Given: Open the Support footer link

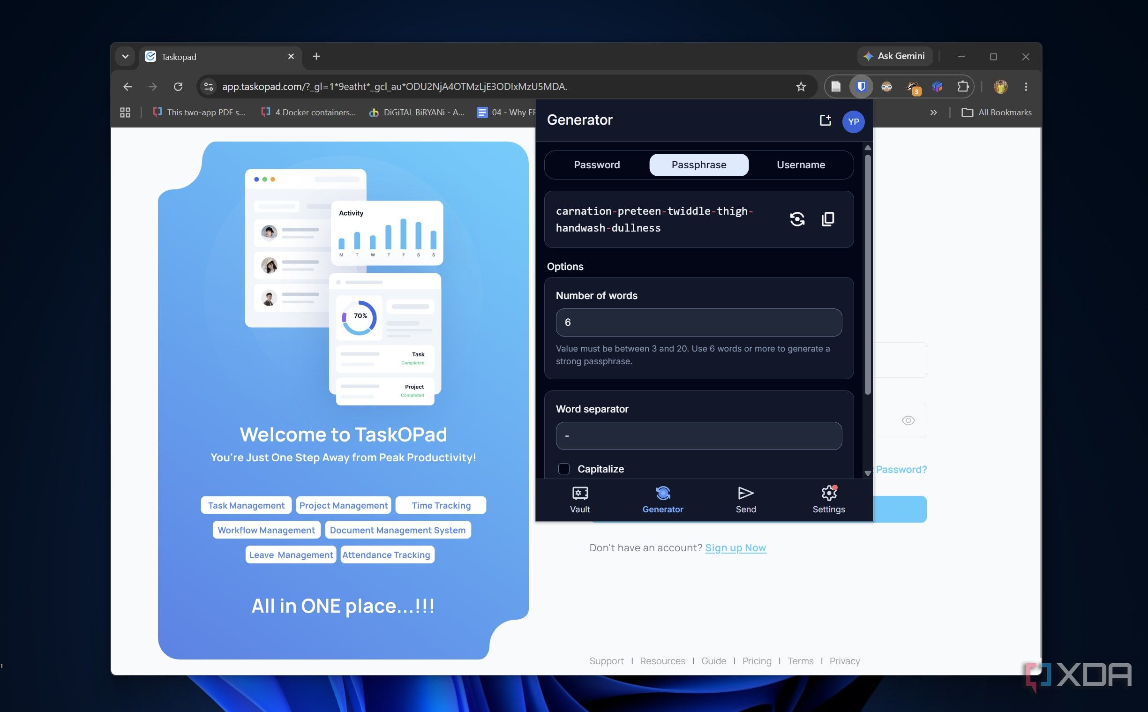Looking at the screenshot, I should tap(607, 660).
